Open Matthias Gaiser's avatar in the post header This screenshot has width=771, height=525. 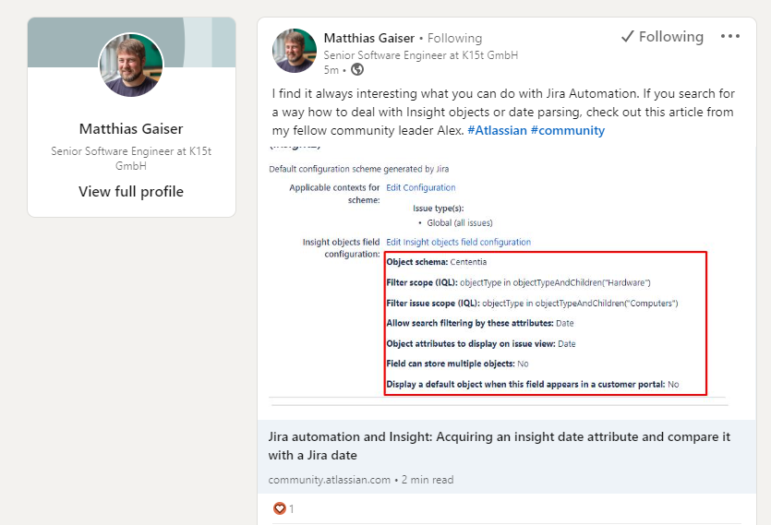click(x=294, y=51)
